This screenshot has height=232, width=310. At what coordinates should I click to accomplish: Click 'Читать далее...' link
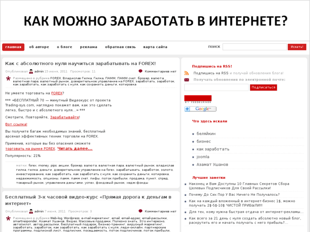tap(75, 149)
